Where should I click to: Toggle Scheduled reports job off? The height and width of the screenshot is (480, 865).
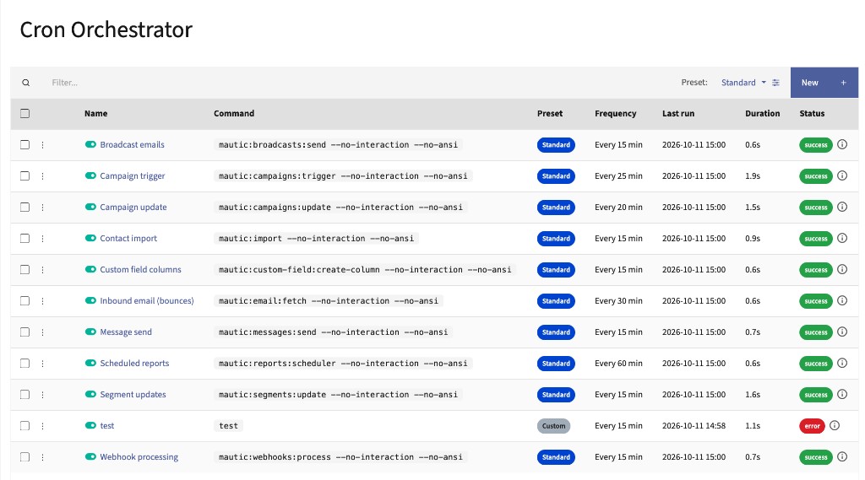click(x=90, y=363)
